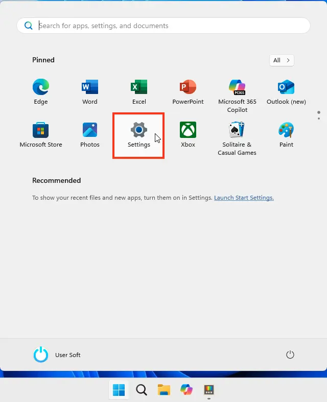Viewport: 327px width, 402px height.
Task: Open the Photos app
Action: [x=90, y=135]
